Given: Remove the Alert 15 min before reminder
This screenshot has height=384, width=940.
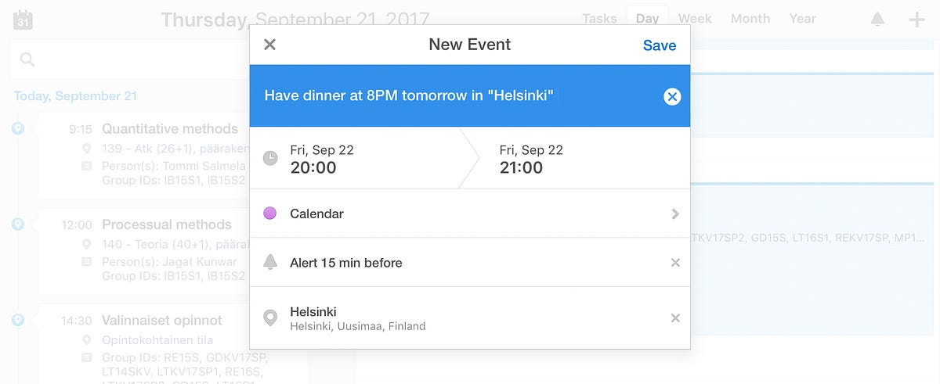Looking at the screenshot, I should [x=675, y=263].
